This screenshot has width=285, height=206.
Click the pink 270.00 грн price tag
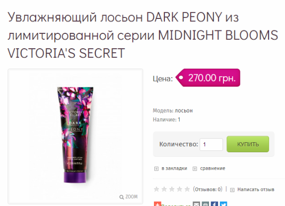pyautogui.click(x=208, y=78)
